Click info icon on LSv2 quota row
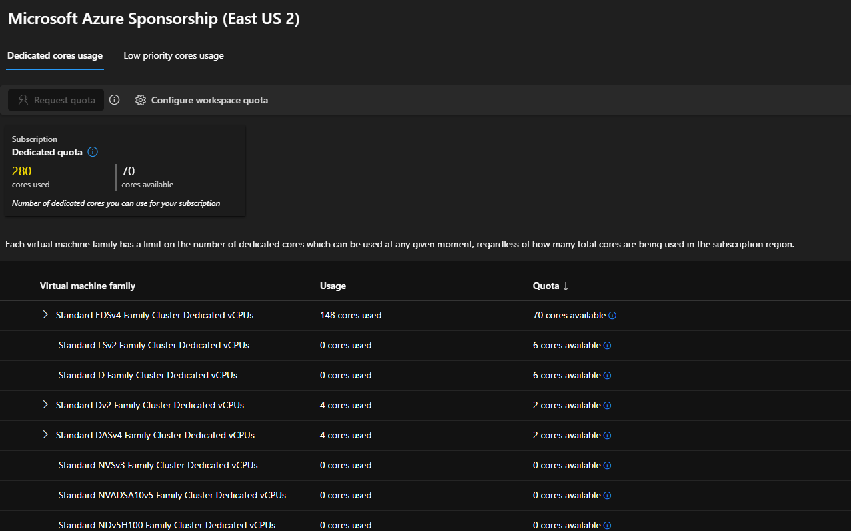The width and height of the screenshot is (851, 531). coord(607,346)
